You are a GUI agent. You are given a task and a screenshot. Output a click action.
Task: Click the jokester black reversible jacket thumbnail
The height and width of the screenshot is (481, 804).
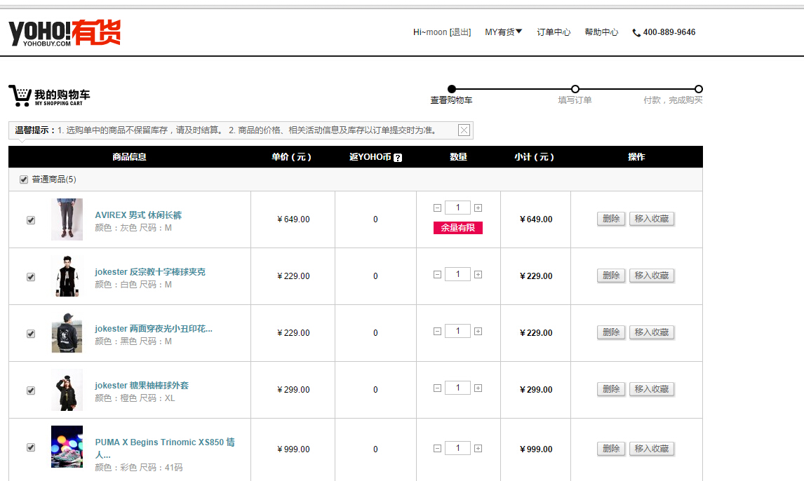(67, 333)
